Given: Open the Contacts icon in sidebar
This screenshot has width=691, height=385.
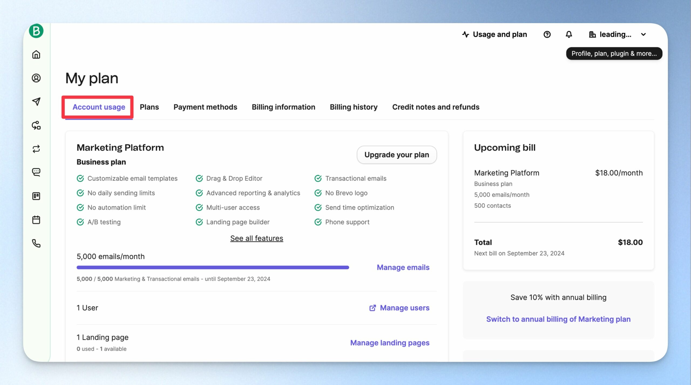Looking at the screenshot, I should (36, 78).
